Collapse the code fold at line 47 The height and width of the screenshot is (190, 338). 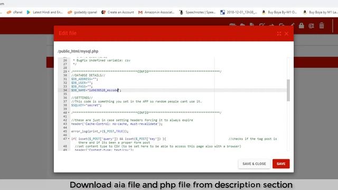tap(69, 139)
